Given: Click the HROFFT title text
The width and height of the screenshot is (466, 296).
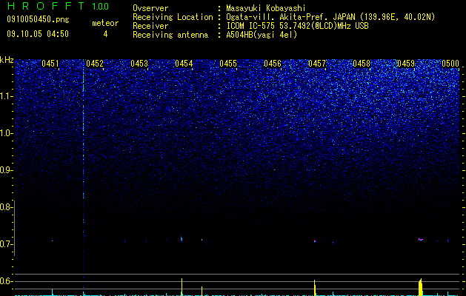Looking at the screenshot, I should [x=46, y=6].
